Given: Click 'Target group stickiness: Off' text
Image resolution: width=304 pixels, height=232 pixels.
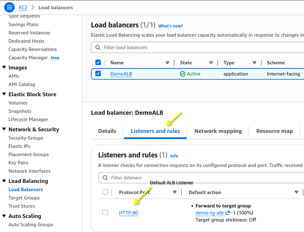Looking at the screenshot, I should pyautogui.click(x=226, y=220).
